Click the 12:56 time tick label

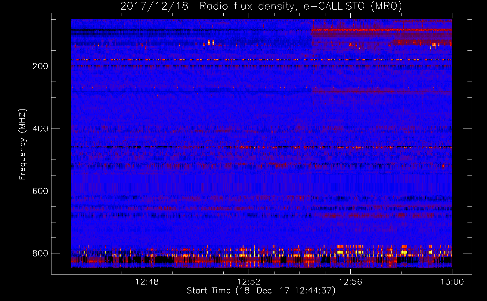point(350,282)
